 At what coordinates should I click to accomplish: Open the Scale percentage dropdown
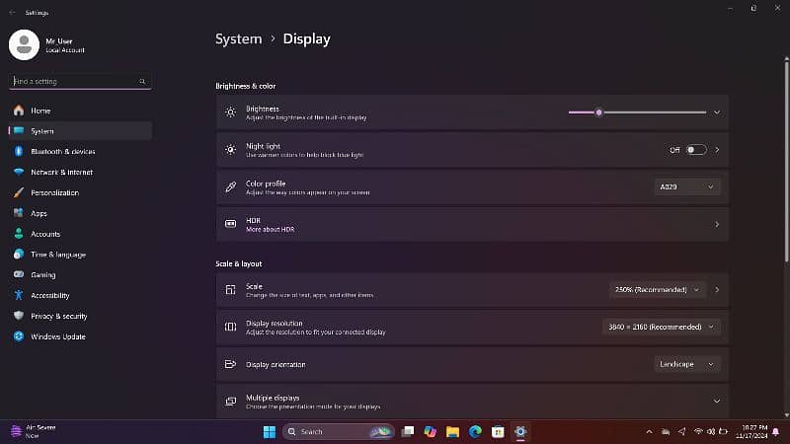click(658, 289)
